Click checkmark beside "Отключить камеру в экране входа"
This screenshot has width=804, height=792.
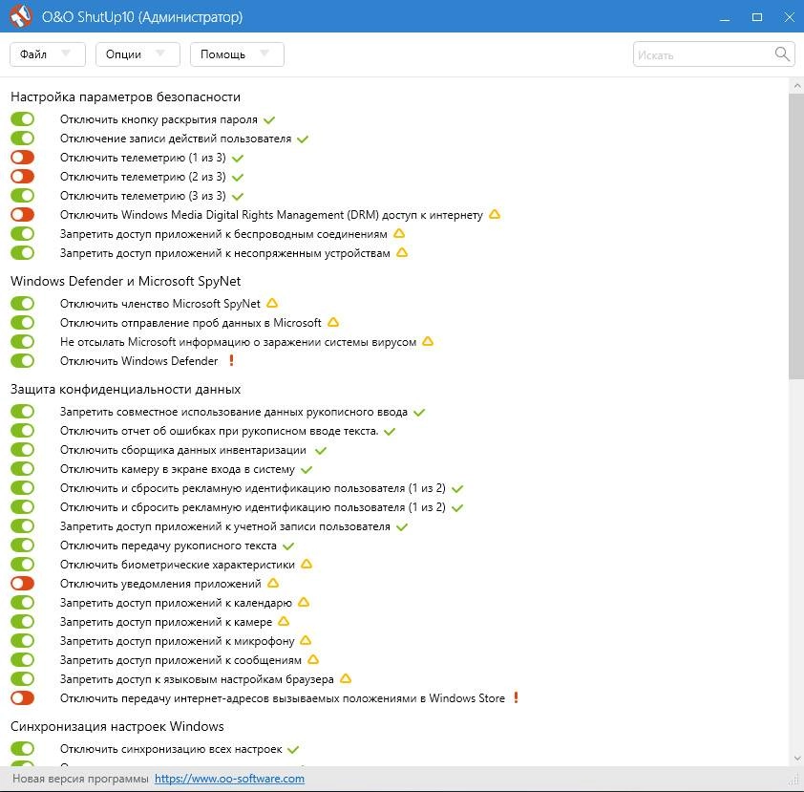307,469
